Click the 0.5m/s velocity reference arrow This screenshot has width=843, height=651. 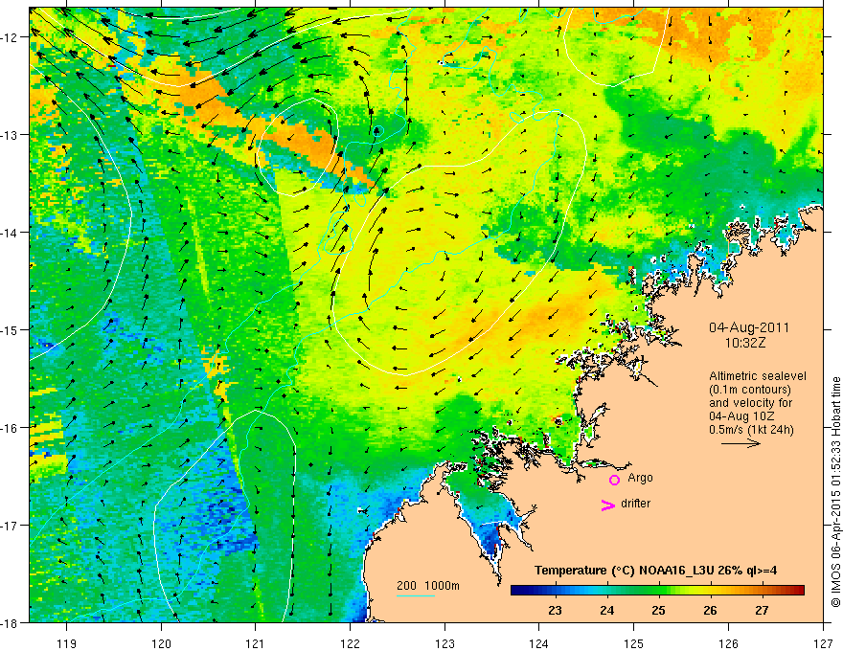click(740, 443)
